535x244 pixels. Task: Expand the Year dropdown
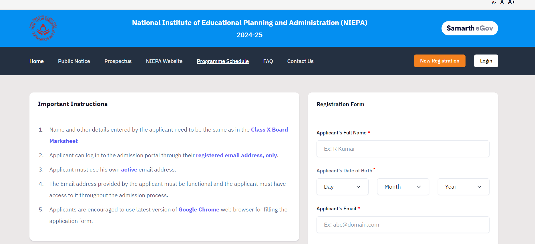click(463, 187)
